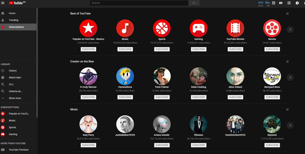Subscribe to Katy Perry
The width and height of the screenshot is (305, 154).
(88, 145)
